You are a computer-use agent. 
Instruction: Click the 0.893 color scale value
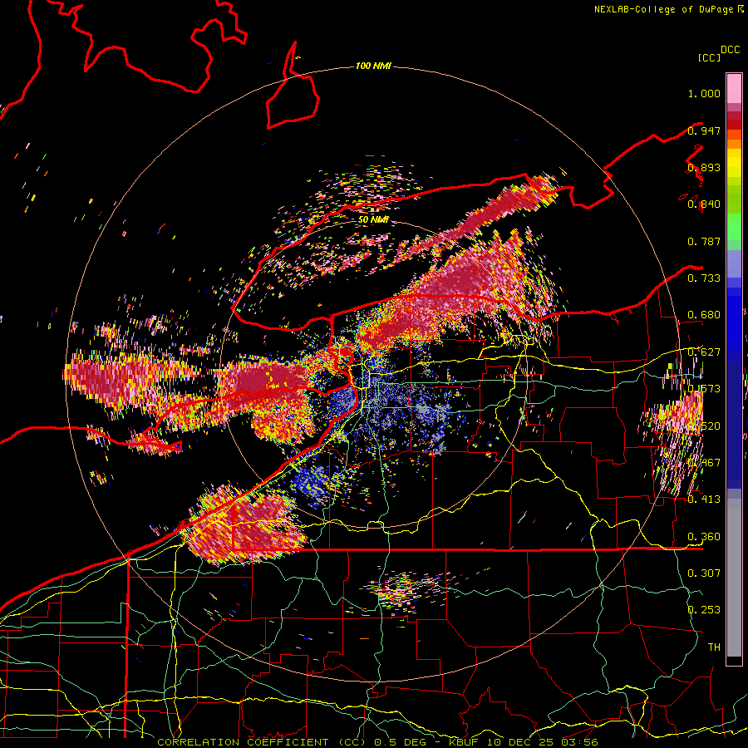coord(704,167)
